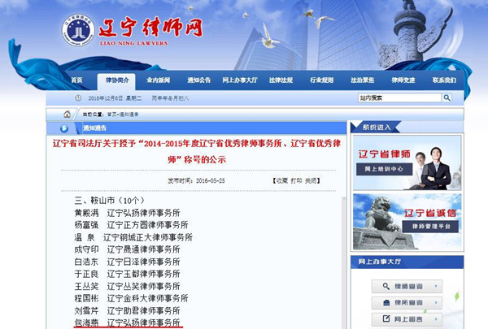
Task: Click the clock icon beside the date
Action: pyautogui.click(x=78, y=98)
